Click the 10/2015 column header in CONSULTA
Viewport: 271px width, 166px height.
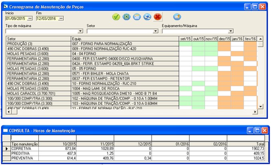click(57, 144)
